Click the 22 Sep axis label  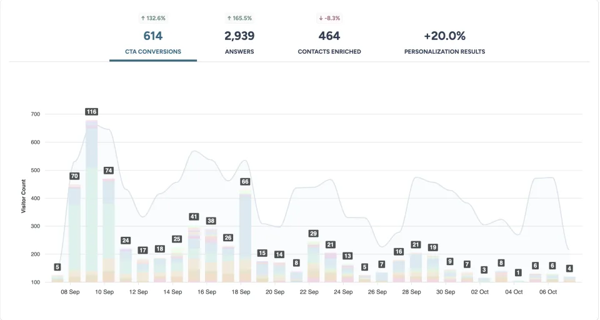coord(309,292)
